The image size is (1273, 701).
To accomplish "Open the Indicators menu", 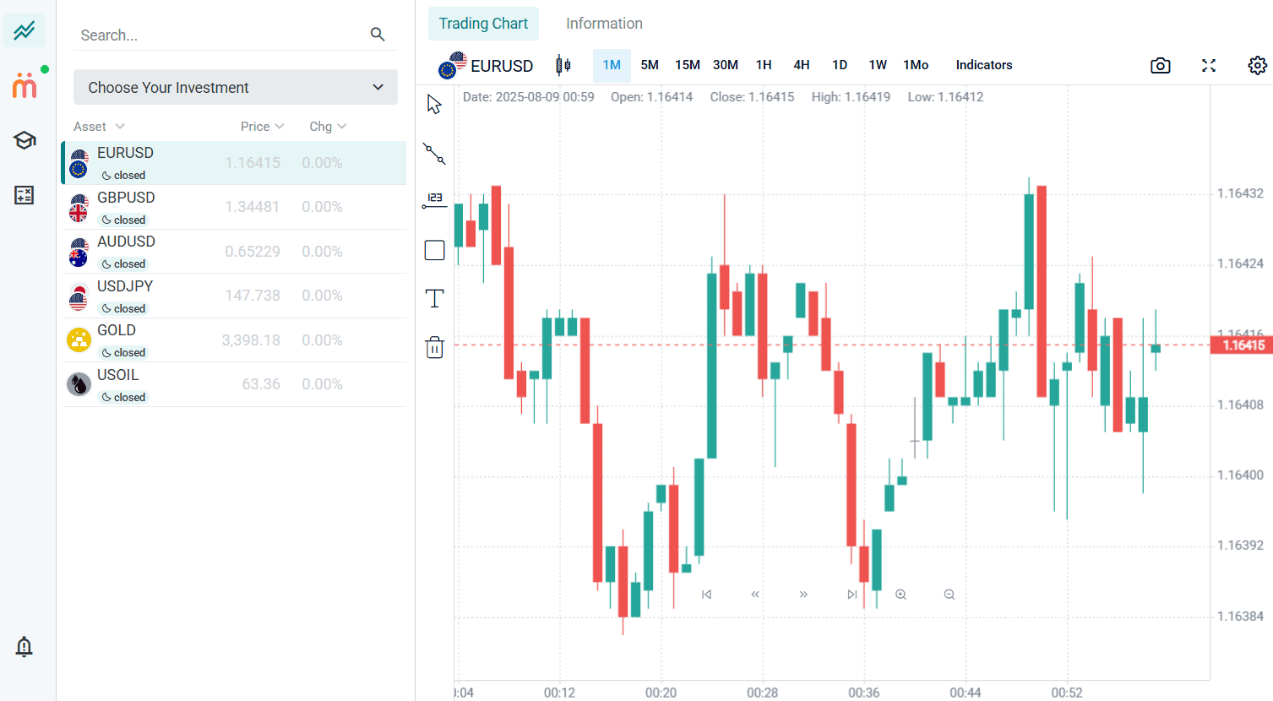I will click(983, 65).
